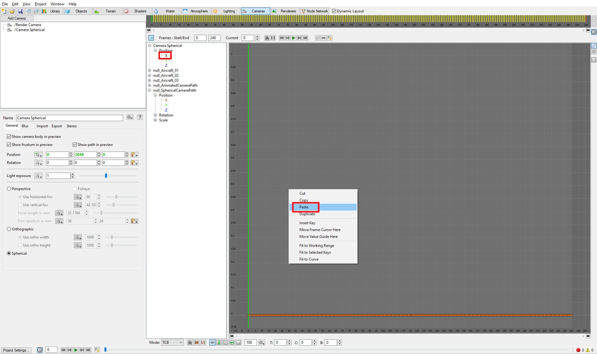Click the Rotation animation button icon
Screen dimensions: 597x354
pos(38,163)
